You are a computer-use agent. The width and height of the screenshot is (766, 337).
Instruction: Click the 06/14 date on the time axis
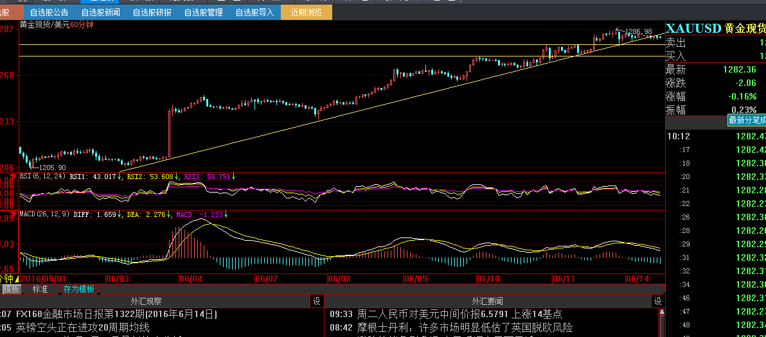pyautogui.click(x=638, y=279)
